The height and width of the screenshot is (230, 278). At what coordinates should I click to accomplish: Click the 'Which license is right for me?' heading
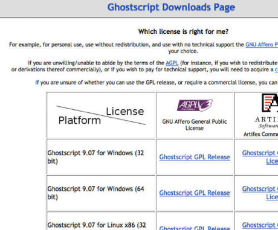click(x=183, y=31)
